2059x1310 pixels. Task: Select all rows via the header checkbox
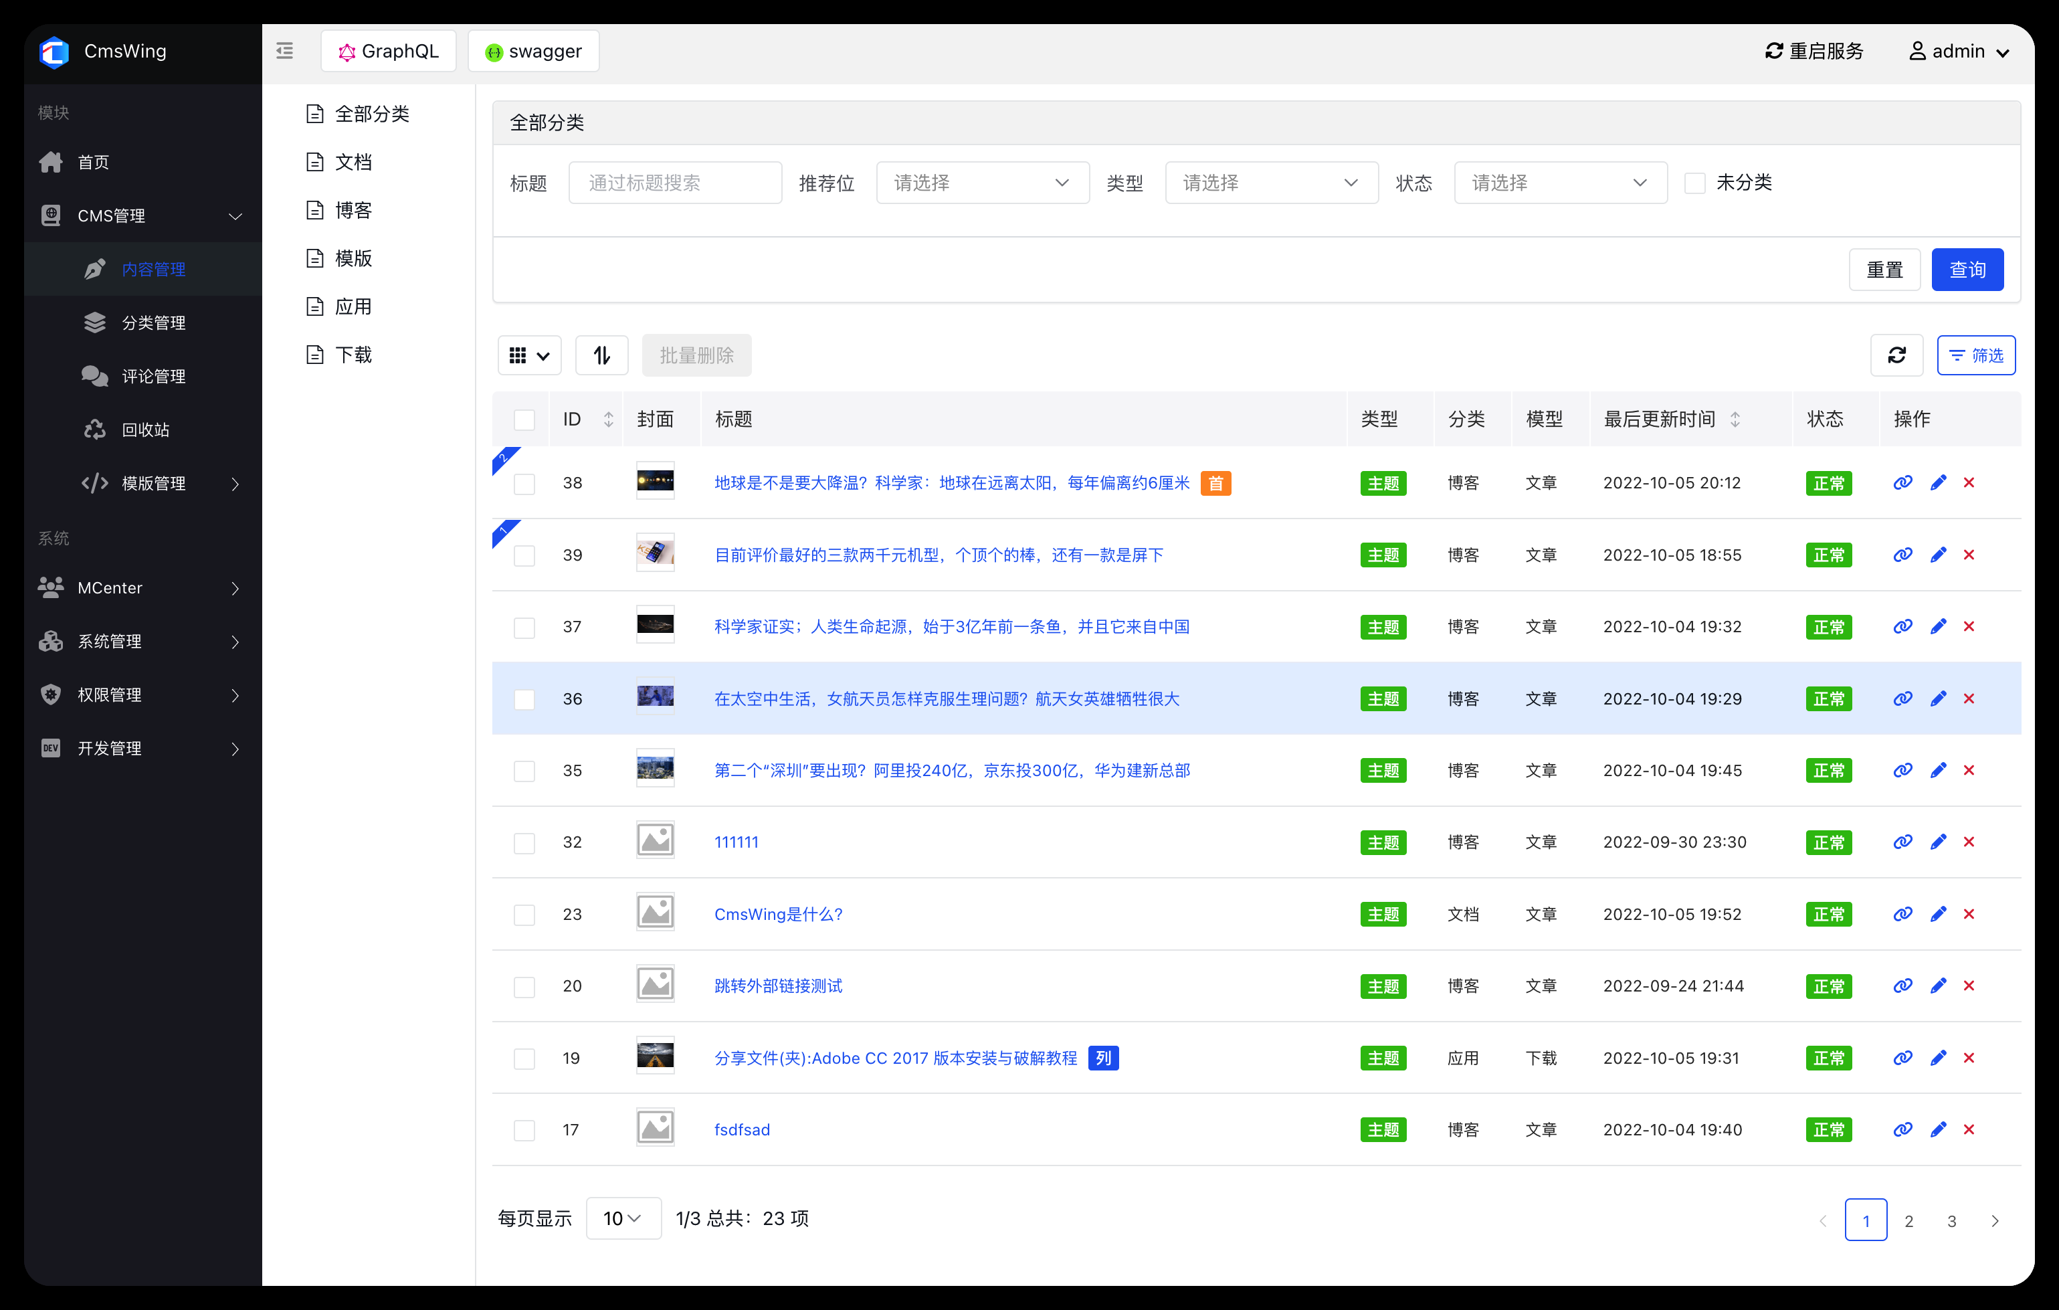(524, 419)
